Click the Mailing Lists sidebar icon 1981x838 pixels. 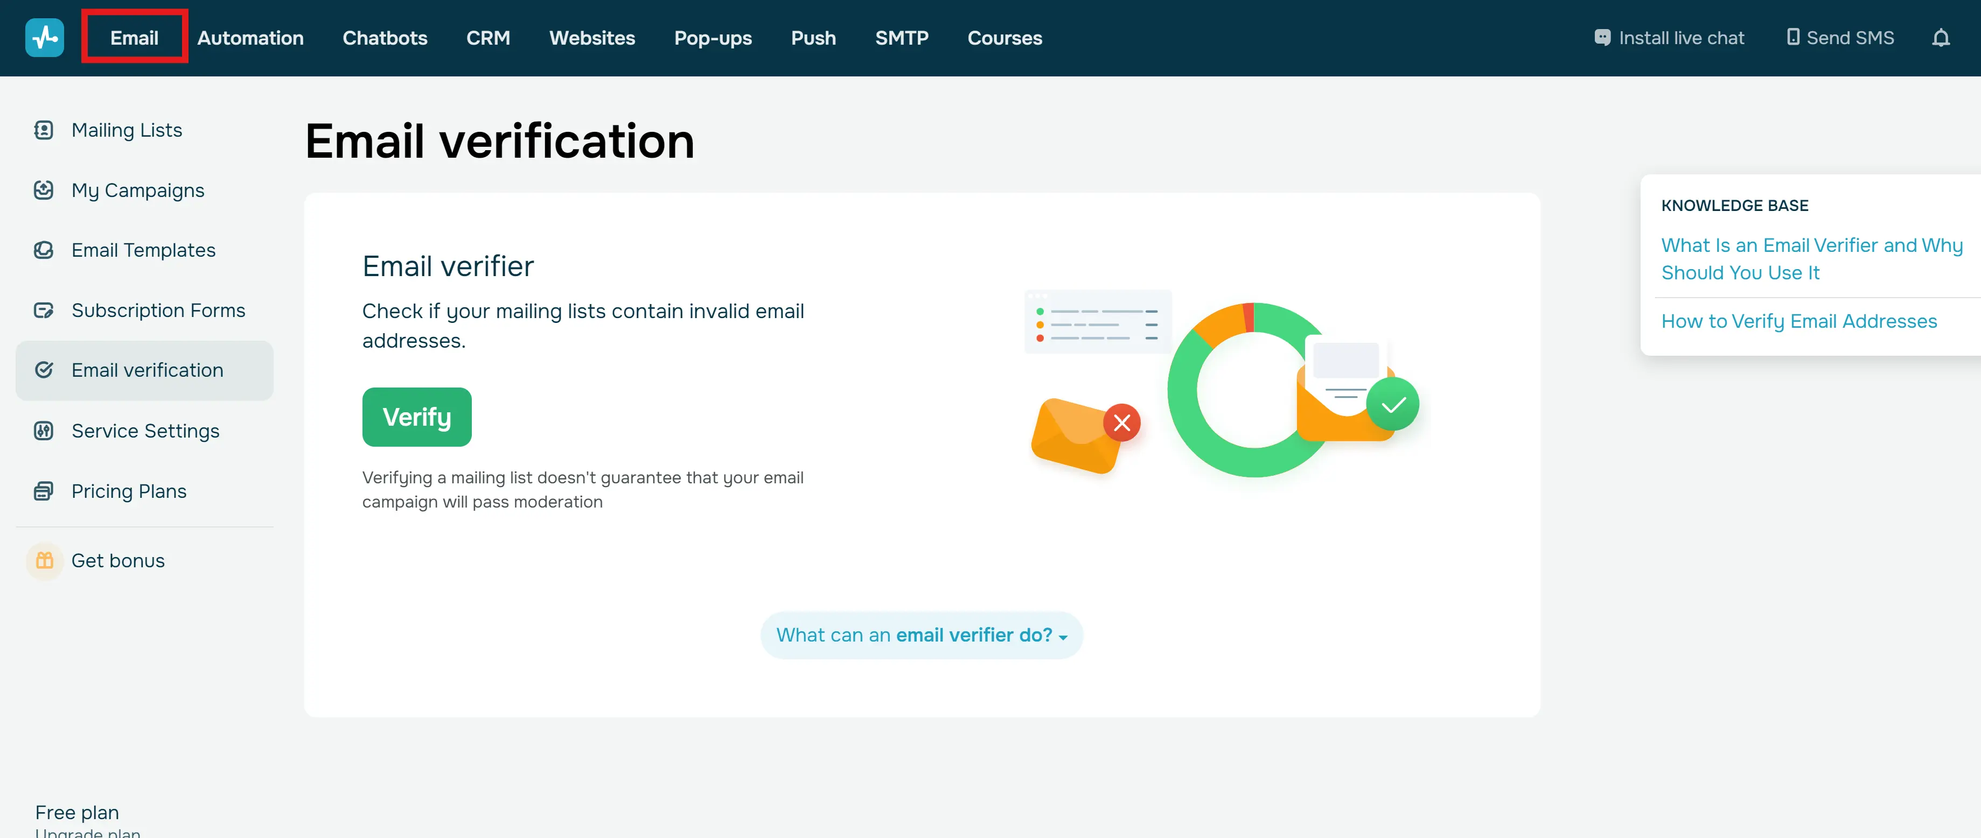(x=44, y=130)
